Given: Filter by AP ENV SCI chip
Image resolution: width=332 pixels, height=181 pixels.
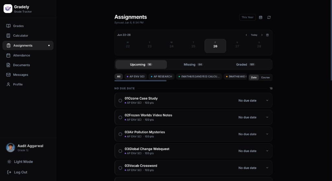Looking at the screenshot, I should click(136, 77).
